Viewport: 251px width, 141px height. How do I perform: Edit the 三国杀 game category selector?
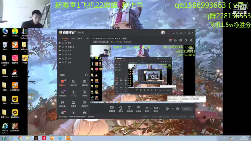(x=100, y=42)
